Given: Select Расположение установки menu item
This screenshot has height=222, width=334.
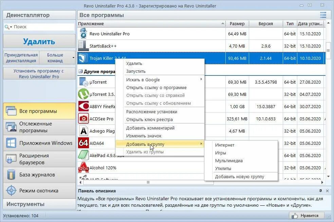Looking at the screenshot, I should pos(152,112).
